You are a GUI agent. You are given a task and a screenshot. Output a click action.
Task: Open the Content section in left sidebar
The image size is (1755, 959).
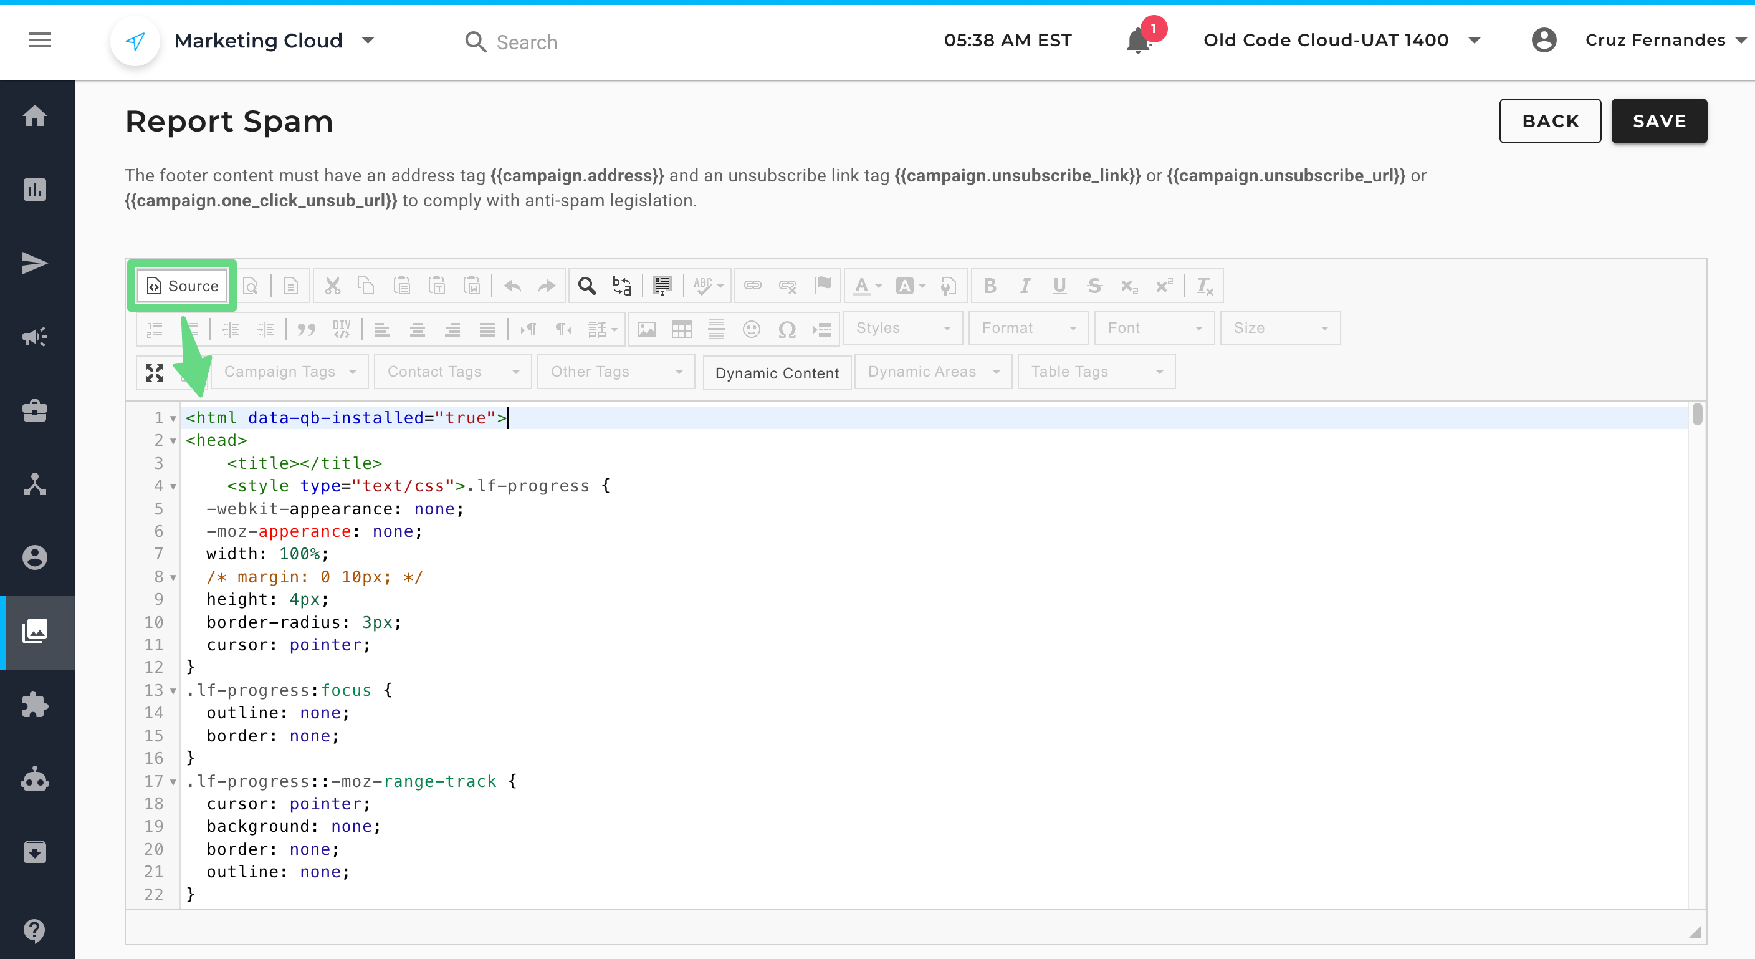point(36,632)
